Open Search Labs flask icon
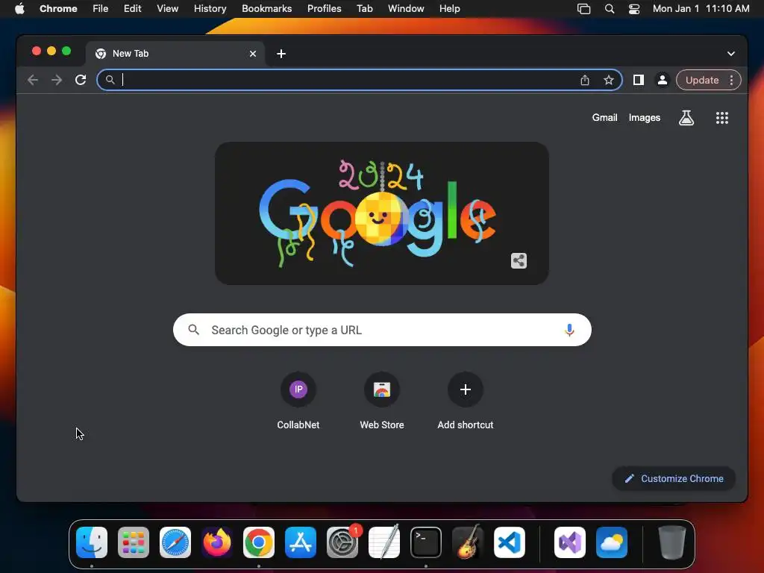Image resolution: width=764 pixels, height=573 pixels. click(x=686, y=118)
